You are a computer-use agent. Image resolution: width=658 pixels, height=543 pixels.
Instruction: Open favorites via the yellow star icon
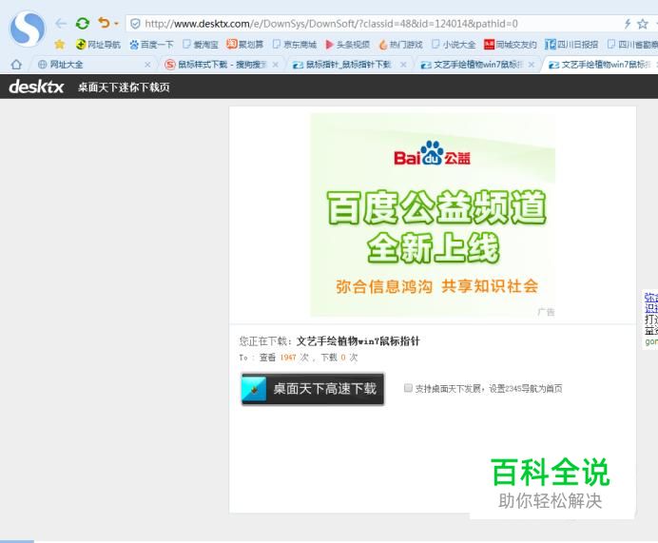(x=60, y=44)
